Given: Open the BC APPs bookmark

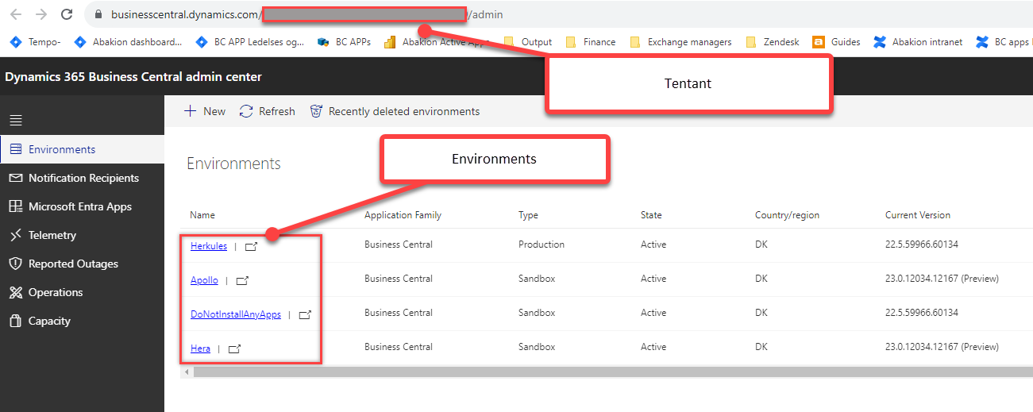Looking at the screenshot, I should pyautogui.click(x=344, y=42).
